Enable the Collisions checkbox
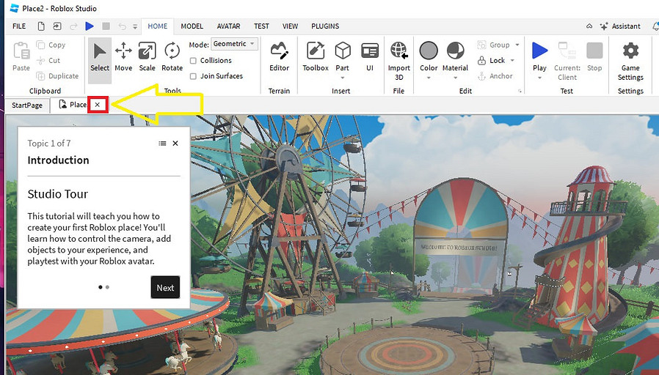 click(x=193, y=61)
